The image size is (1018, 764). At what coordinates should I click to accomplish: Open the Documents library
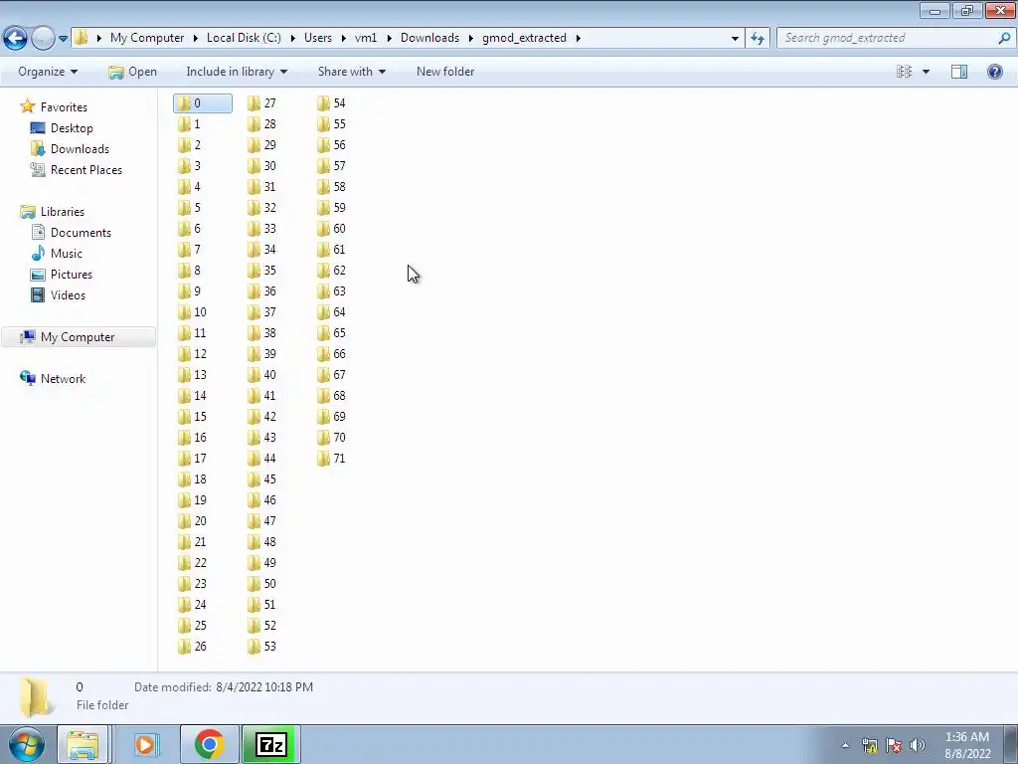coord(71,233)
